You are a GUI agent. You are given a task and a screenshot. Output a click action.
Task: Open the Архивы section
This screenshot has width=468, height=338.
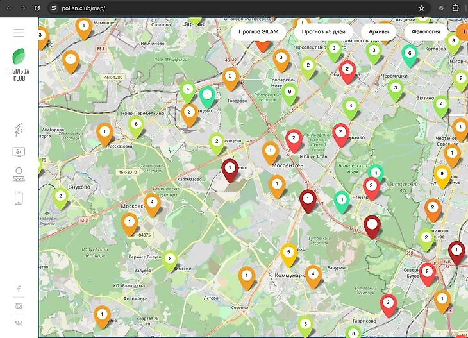coord(378,31)
